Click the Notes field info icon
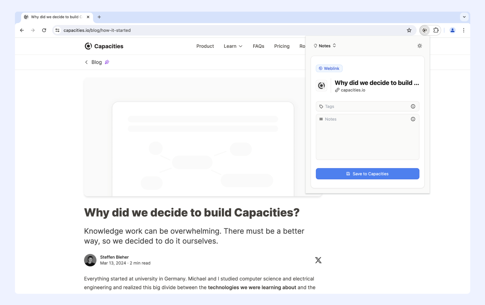Screen dimensions: 485x305 click(413, 119)
